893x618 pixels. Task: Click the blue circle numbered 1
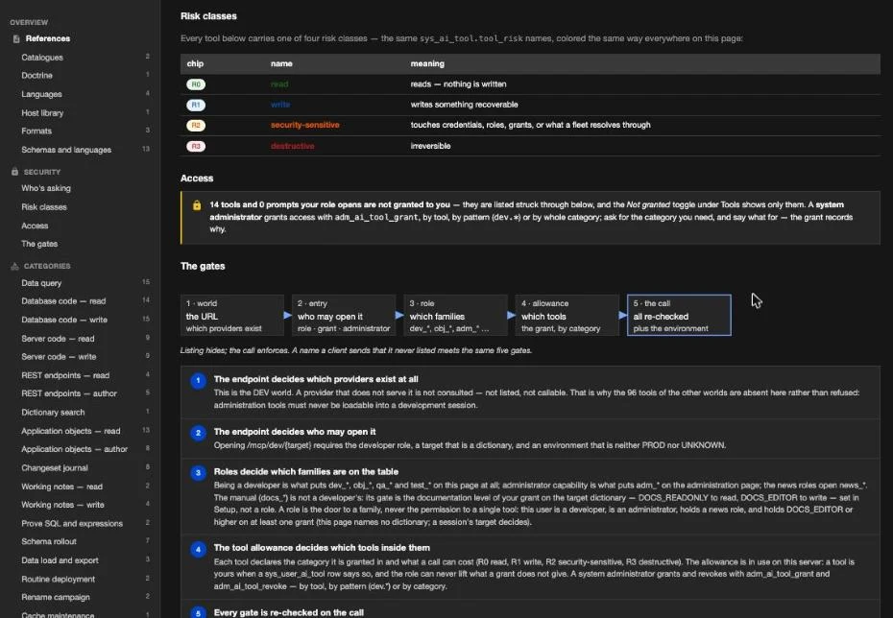[x=198, y=380]
